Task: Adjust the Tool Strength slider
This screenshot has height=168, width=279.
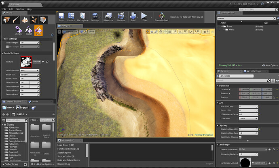Action: click(30, 43)
